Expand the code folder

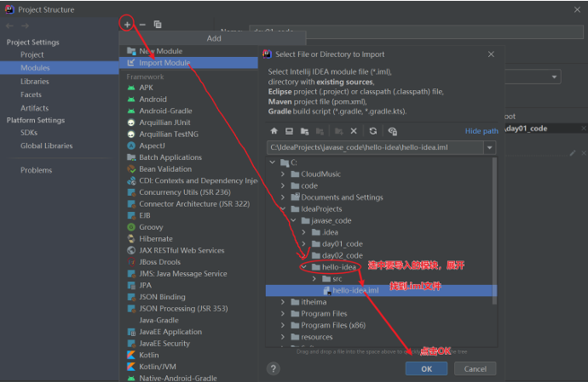pyautogui.click(x=283, y=185)
